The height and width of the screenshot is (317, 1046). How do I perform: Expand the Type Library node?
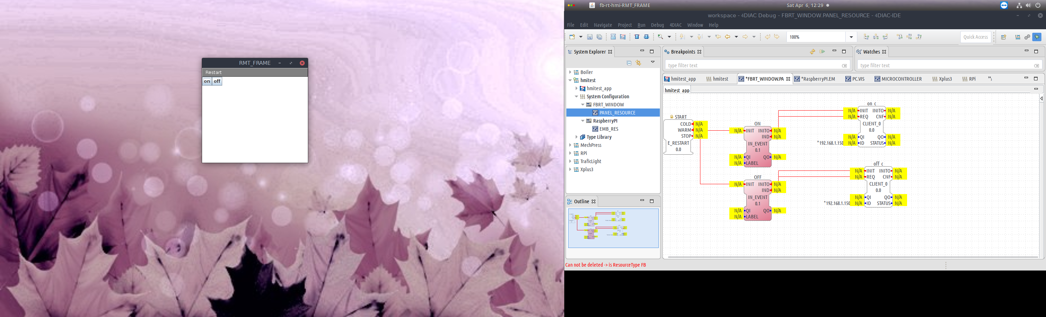pyautogui.click(x=576, y=137)
